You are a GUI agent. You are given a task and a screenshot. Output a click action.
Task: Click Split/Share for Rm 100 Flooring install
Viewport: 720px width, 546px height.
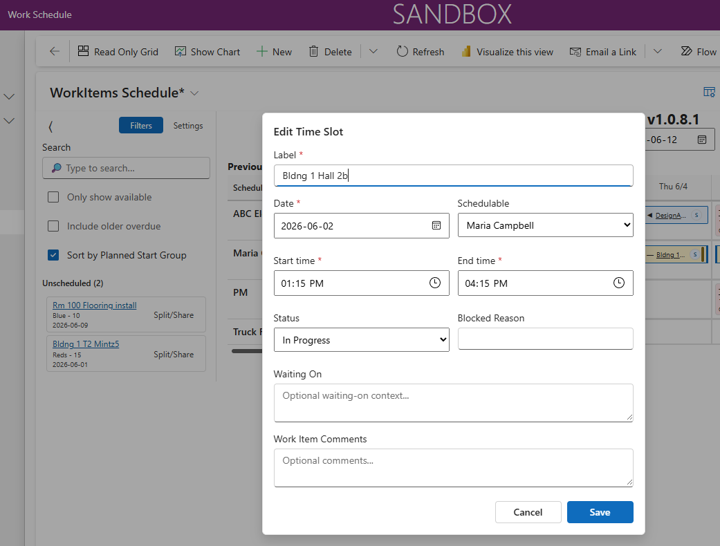click(x=174, y=315)
